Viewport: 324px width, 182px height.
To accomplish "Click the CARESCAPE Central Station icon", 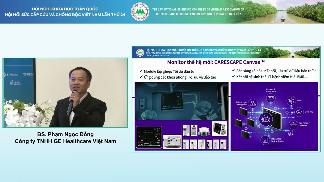I will pos(265,140).
